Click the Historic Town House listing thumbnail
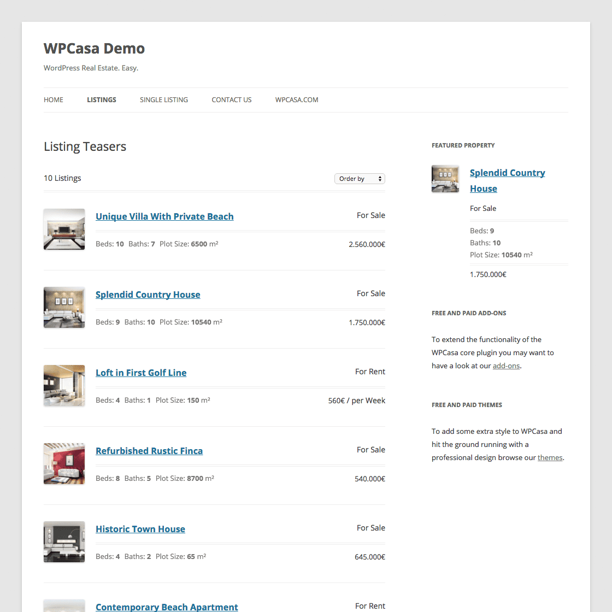The height and width of the screenshot is (612, 612). (64, 542)
